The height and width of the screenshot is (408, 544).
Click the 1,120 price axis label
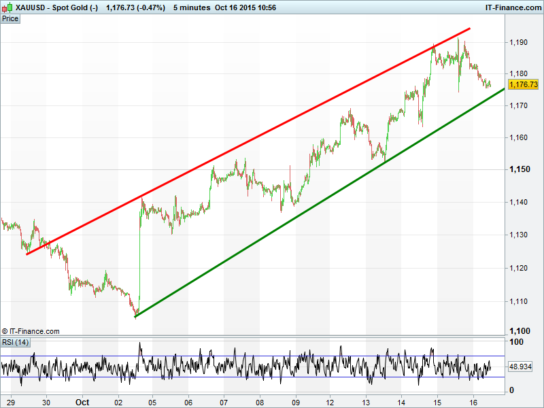coord(518,268)
